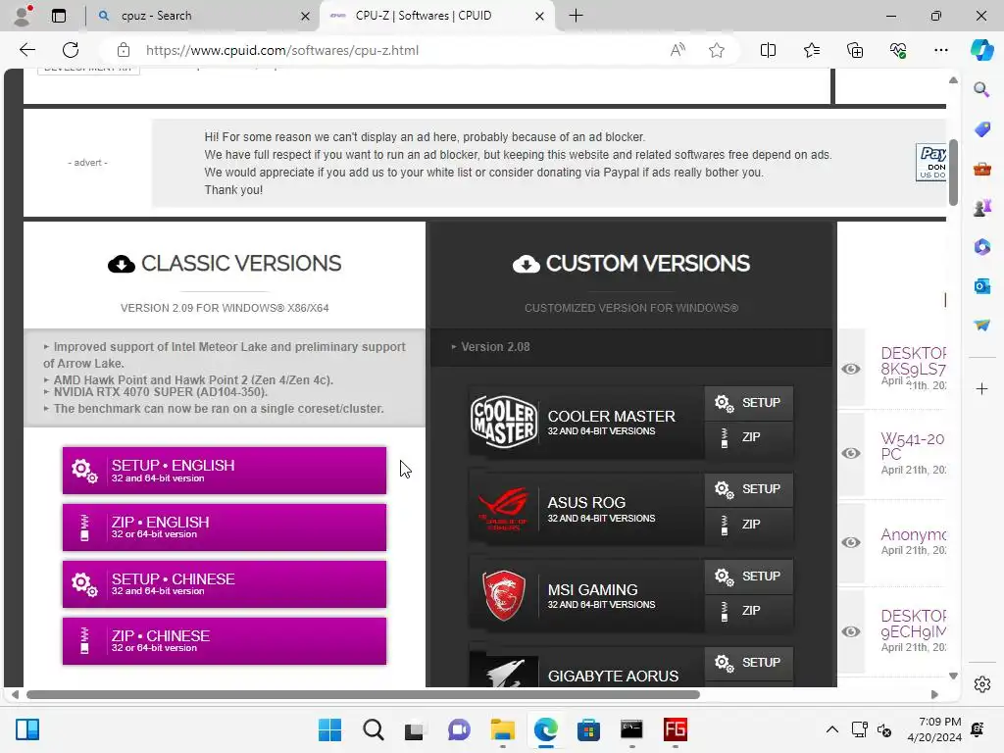Open Browser essentials heart icon

(898, 50)
